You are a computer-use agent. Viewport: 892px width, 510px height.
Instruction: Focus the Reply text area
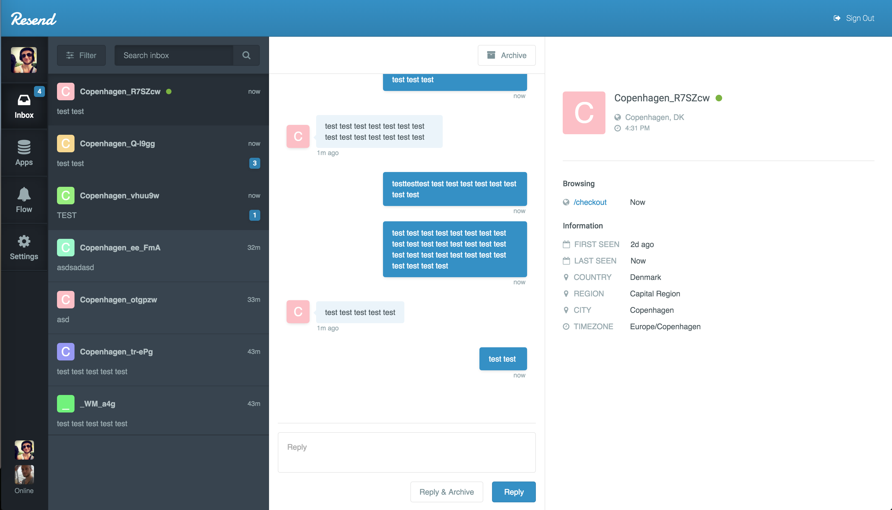click(x=406, y=452)
